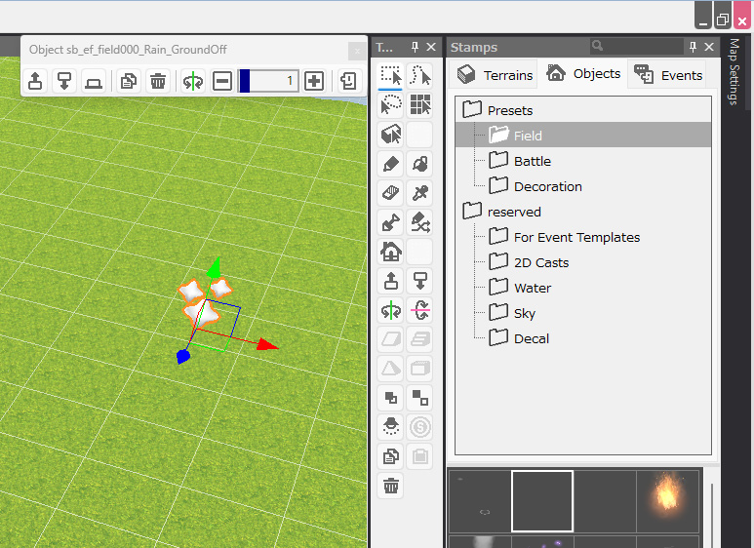Click the Stamps search field
Viewport: 754px width, 548px height.
click(636, 46)
